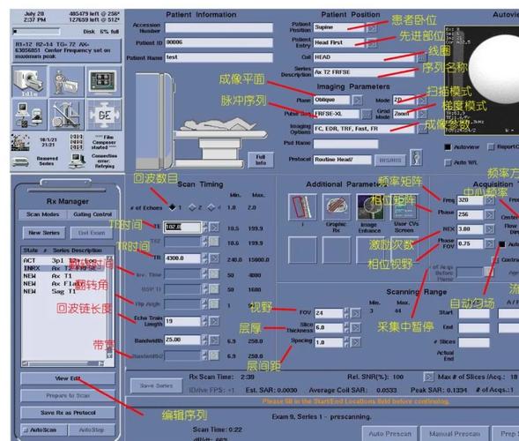Click the tools service desktop icon
The width and height of the screenshot is (519, 441).
pyautogui.click(x=67, y=115)
